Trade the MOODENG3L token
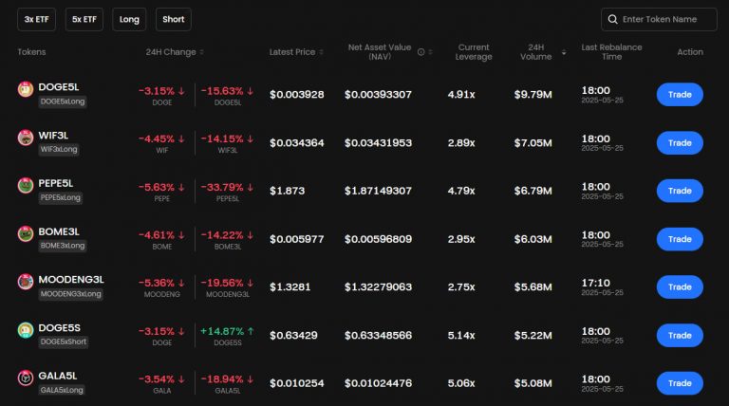 tap(680, 286)
